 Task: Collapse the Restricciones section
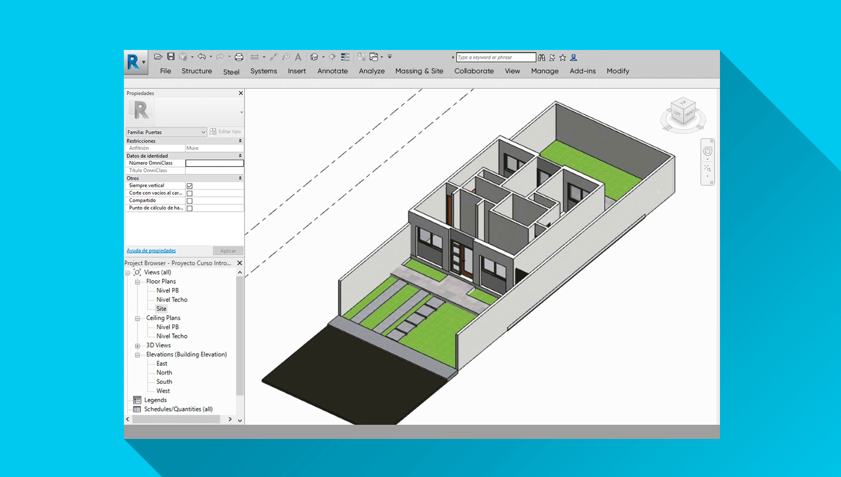point(239,140)
